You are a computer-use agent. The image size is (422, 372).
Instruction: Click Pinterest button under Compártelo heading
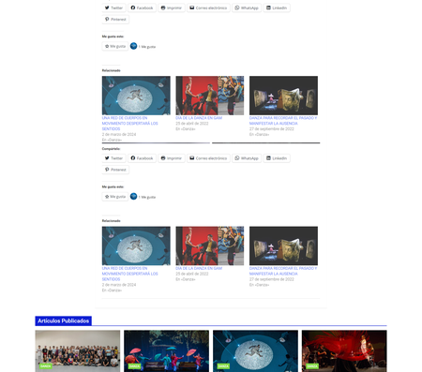click(x=115, y=170)
